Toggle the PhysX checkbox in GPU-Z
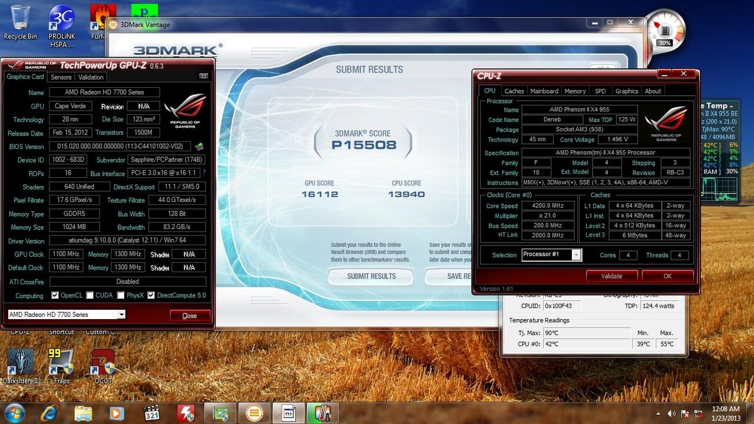This screenshot has width=754, height=424. [x=121, y=295]
